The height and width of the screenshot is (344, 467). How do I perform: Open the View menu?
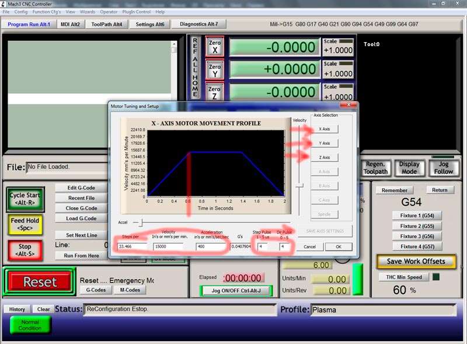70,12
